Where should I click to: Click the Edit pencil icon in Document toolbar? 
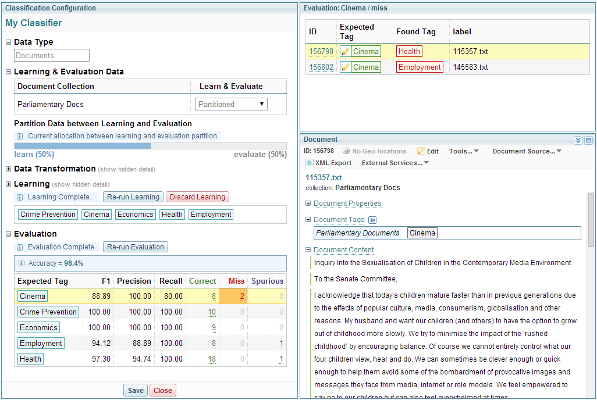point(421,151)
